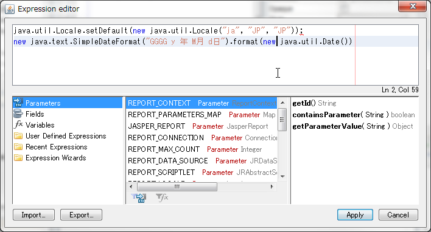Select REPORT_MAX_COUNT parameter row
431x232 pixels.
(201, 149)
